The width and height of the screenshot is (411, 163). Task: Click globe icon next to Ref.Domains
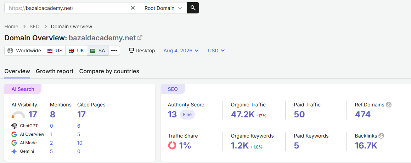pyautogui.click(x=389, y=105)
